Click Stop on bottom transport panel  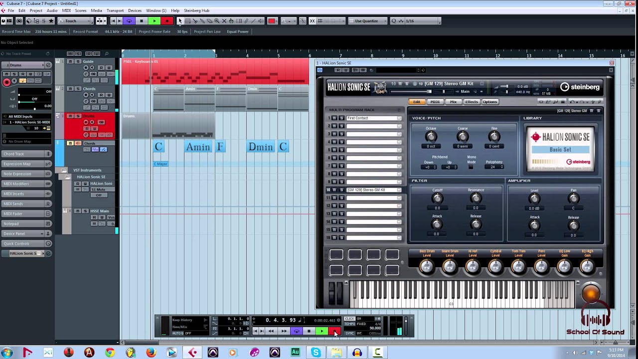tap(309, 331)
